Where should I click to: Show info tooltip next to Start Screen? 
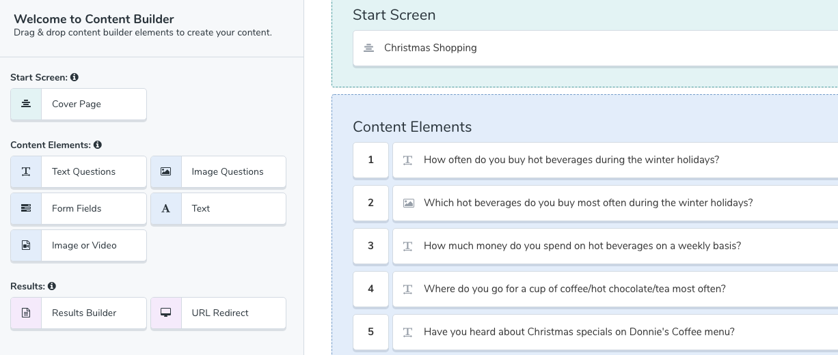75,78
